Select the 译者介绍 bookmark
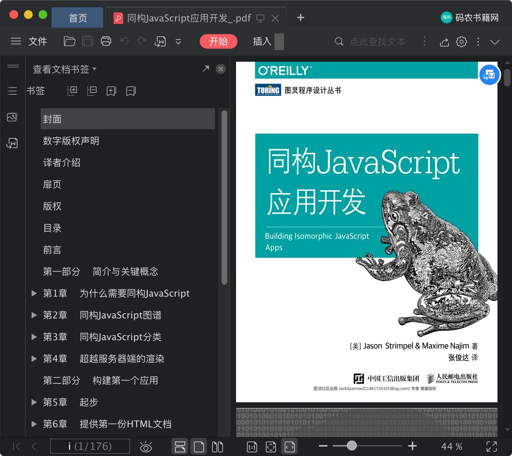This screenshot has width=512, height=456. pos(61,162)
